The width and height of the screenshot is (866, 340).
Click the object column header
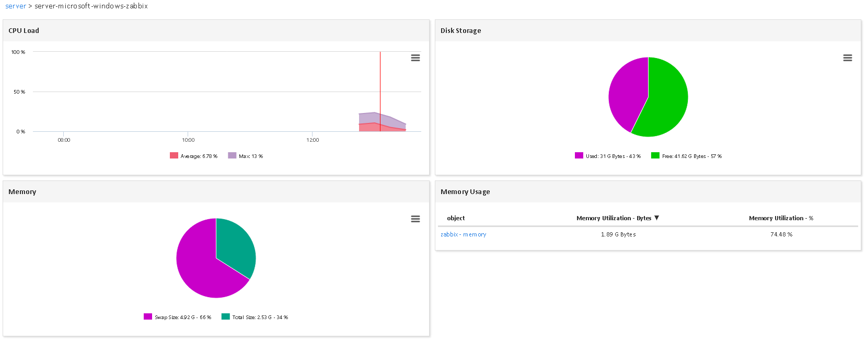click(456, 218)
